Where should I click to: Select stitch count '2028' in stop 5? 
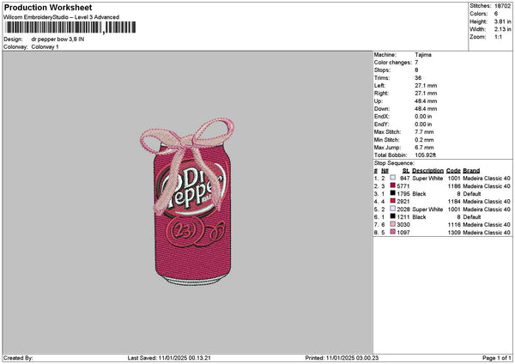click(x=403, y=209)
